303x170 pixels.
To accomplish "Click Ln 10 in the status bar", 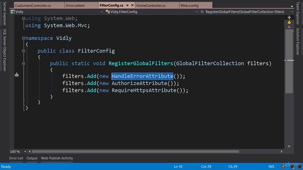I will point(178,167).
